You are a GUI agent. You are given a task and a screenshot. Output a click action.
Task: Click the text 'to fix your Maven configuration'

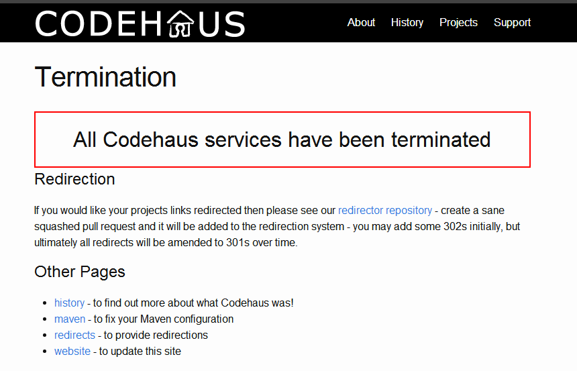click(164, 319)
